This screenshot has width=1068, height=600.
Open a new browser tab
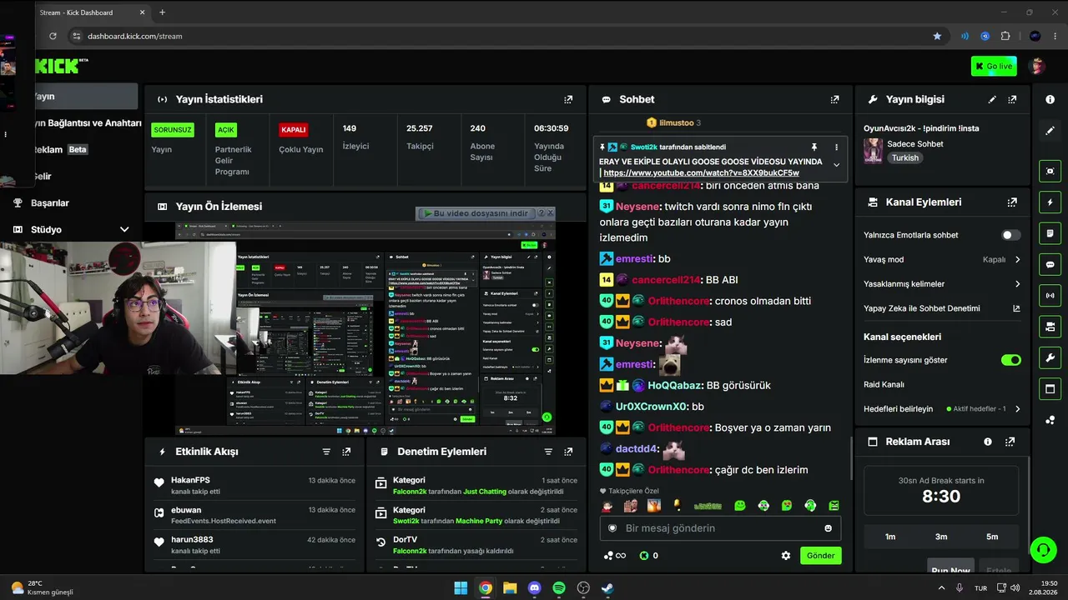162,12
